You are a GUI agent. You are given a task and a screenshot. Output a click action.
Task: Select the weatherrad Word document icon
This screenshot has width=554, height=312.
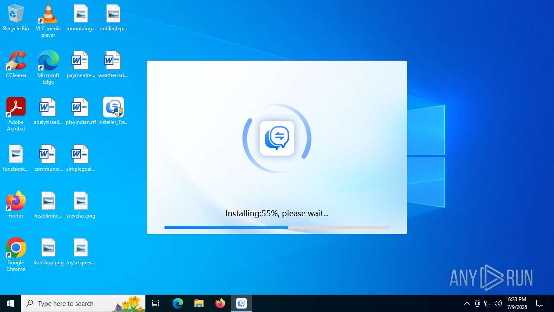coord(113,65)
